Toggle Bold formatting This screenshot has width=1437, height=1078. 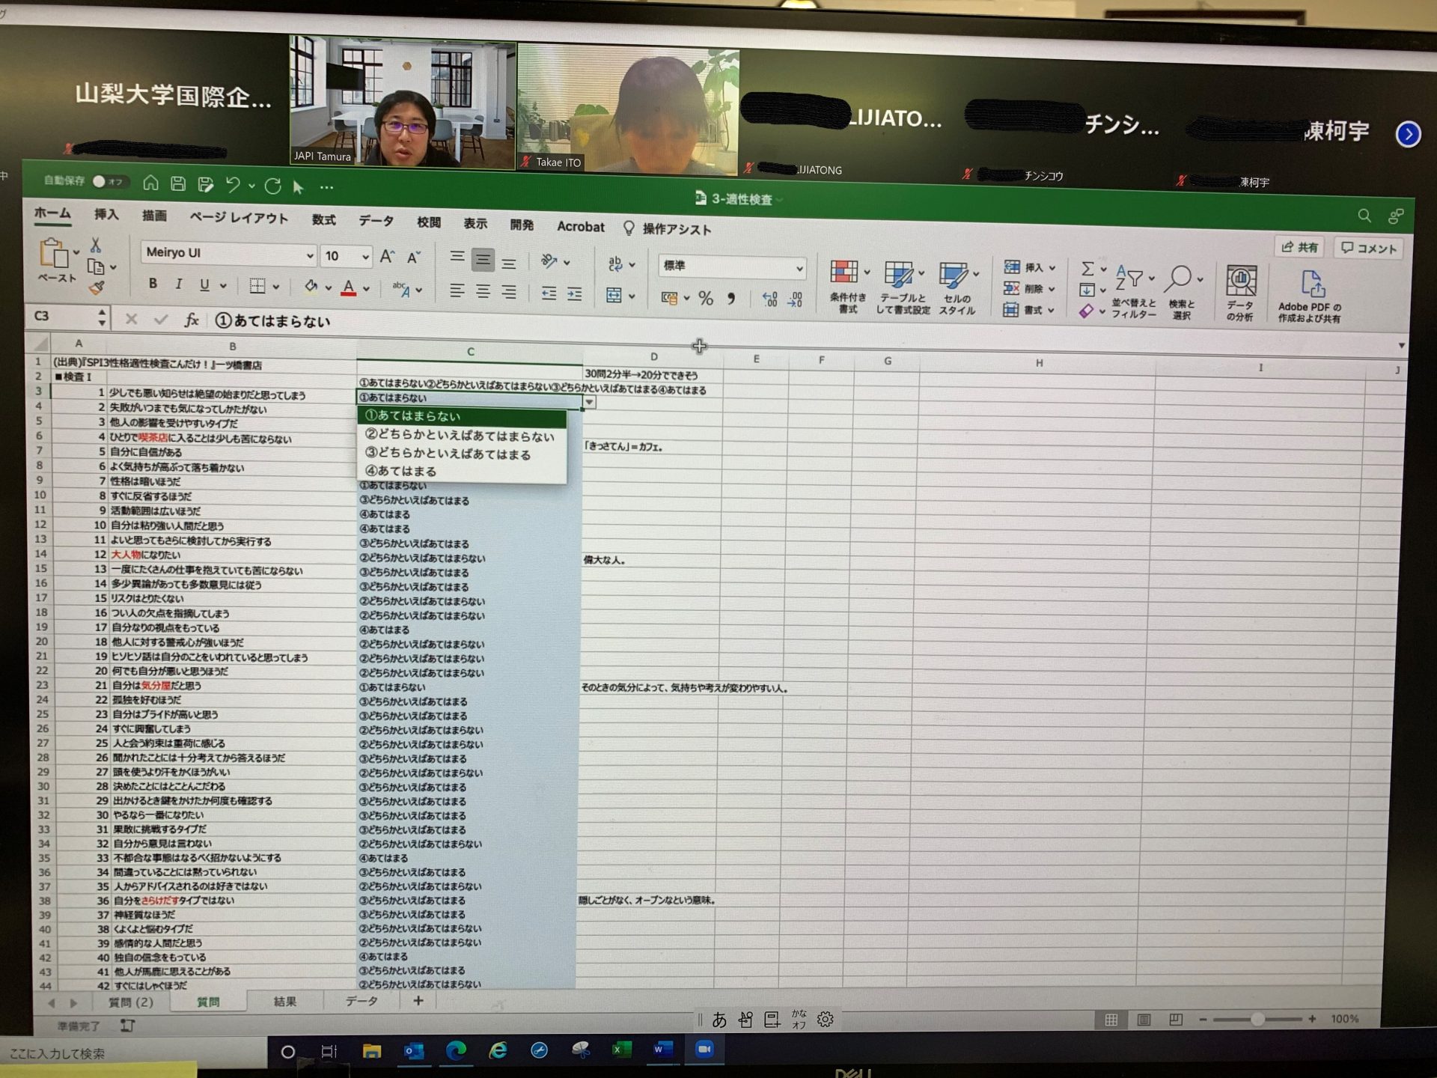[x=153, y=284]
